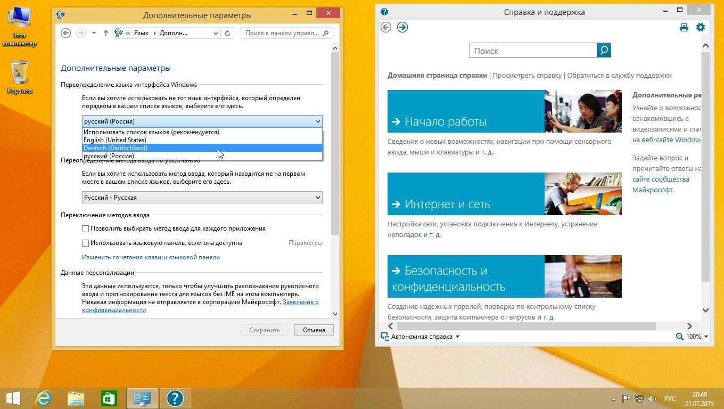Switch to Help and Support taskbar button
Image resolution: width=724 pixels, height=409 pixels.
click(175, 398)
